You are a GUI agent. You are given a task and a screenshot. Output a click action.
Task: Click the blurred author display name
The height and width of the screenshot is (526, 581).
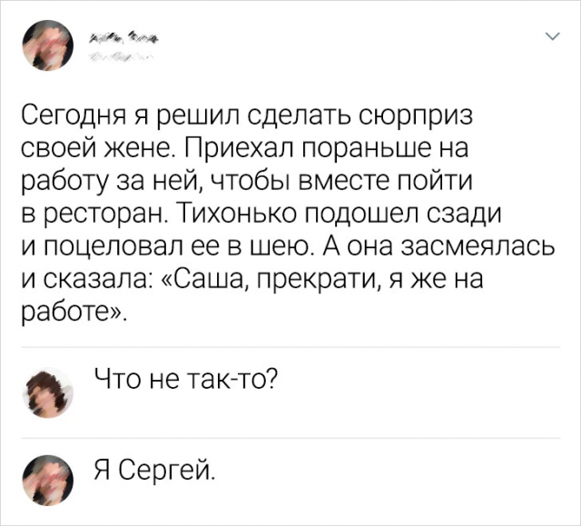point(123,38)
